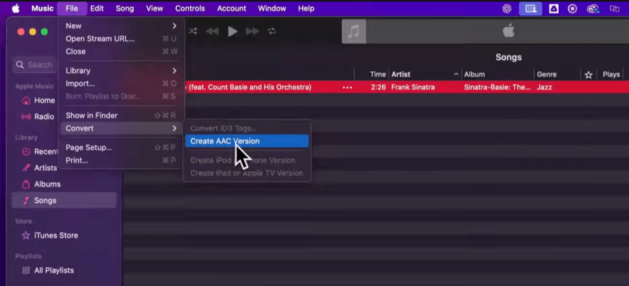The image size is (629, 286).
Task: Open the triangle menu bar icon
Action: [554, 8]
